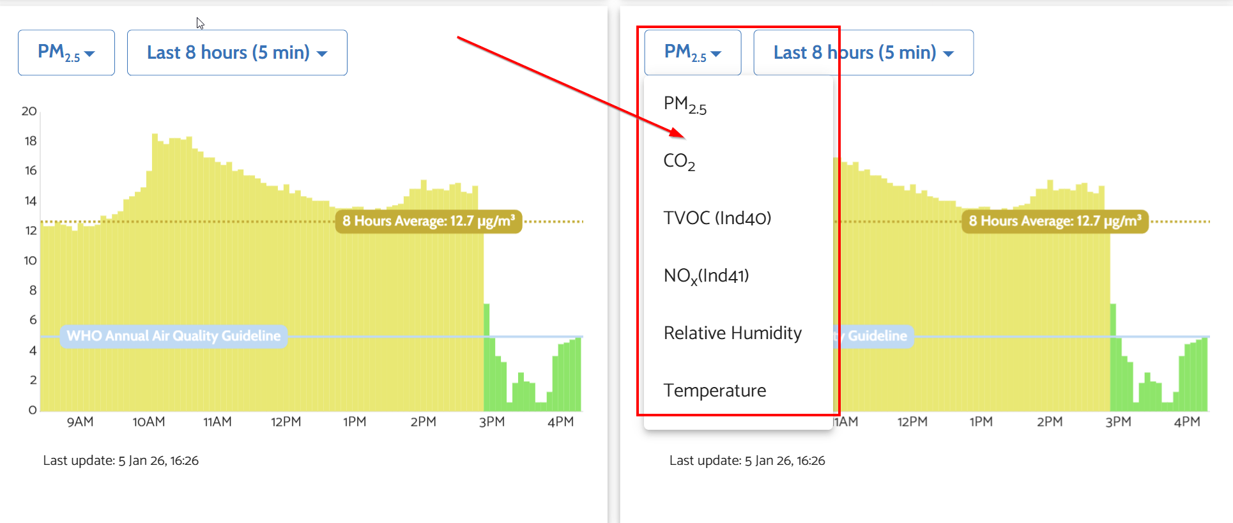This screenshot has width=1233, height=523.
Task: Click the Last update text under left chart
Action: [x=121, y=460]
